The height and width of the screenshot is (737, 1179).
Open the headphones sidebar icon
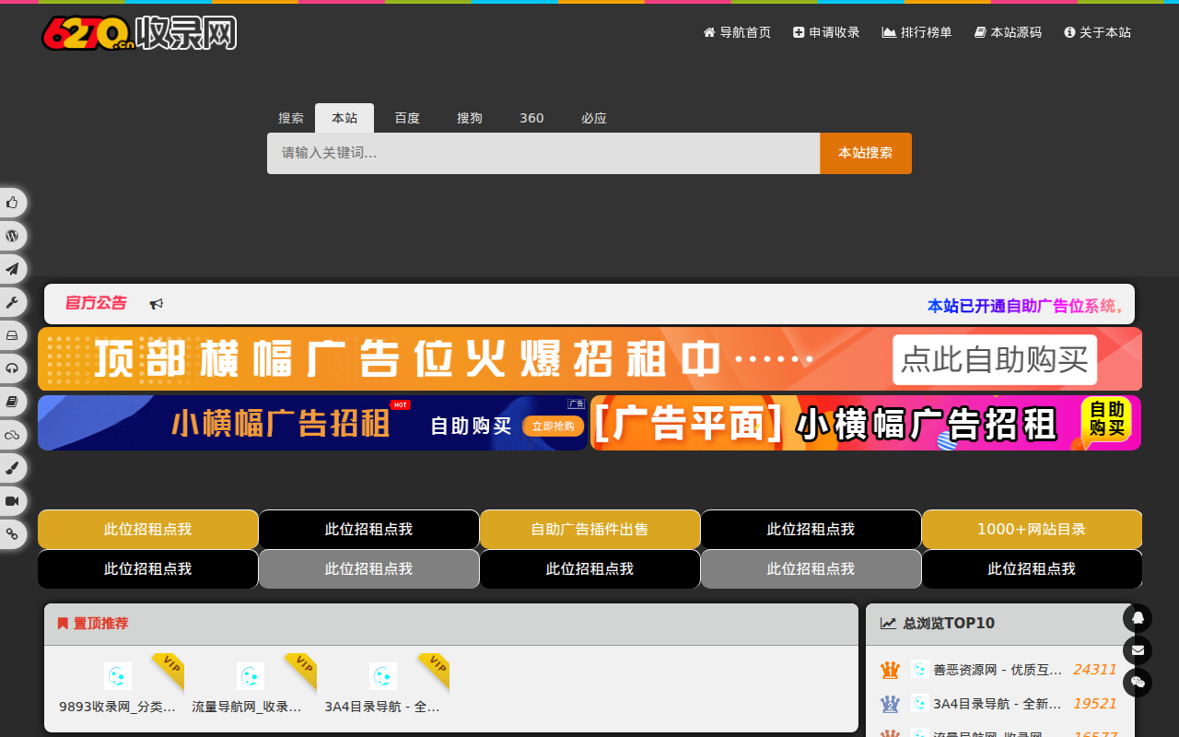tap(12, 368)
